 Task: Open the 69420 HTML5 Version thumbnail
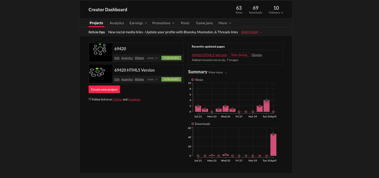click(x=101, y=74)
